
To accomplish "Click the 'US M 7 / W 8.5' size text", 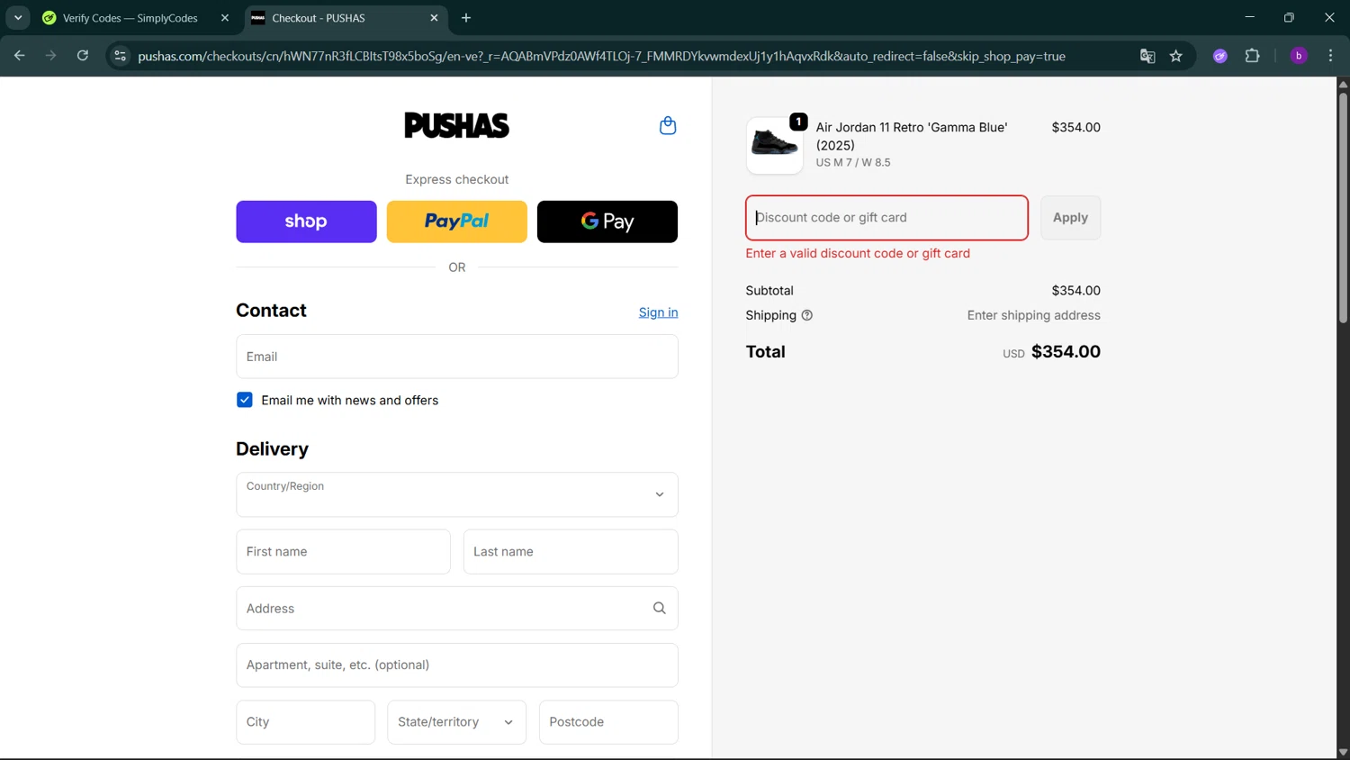I will 853,163.
